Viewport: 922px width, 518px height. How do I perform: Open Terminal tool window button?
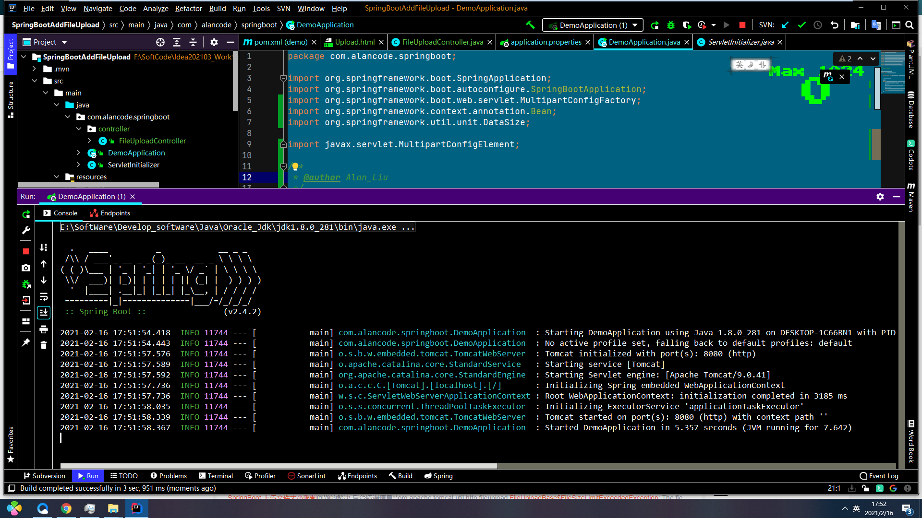click(x=216, y=476)
